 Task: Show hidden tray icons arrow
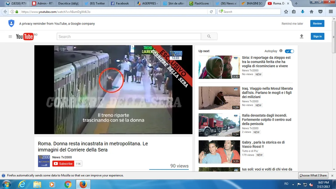pyautogui.click(x=293, y=185)
